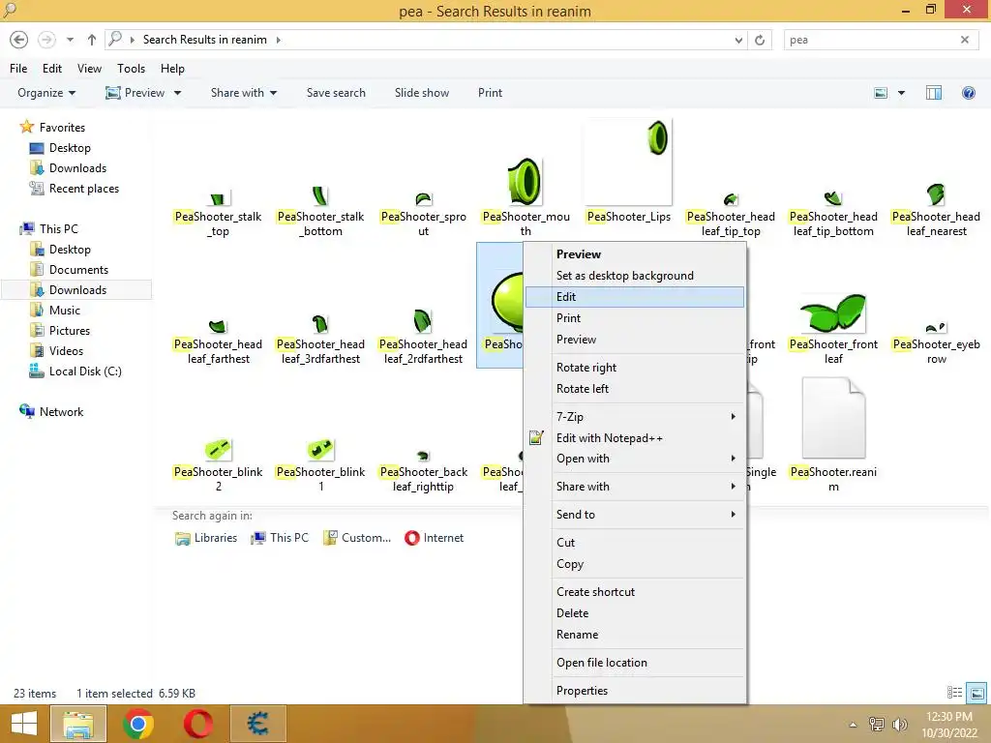Start Slide show
Image resolution: width=991 pixels, height=743 pixels.
point(422,93)
